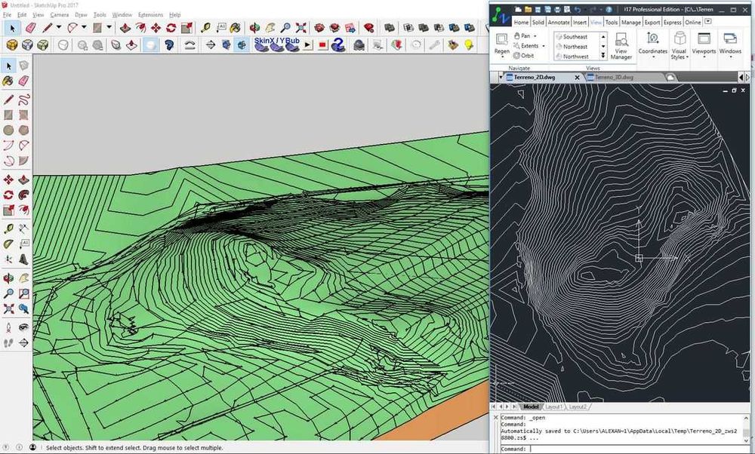
Task: Choose the Southeast view preset
Action: click(575, 36)
